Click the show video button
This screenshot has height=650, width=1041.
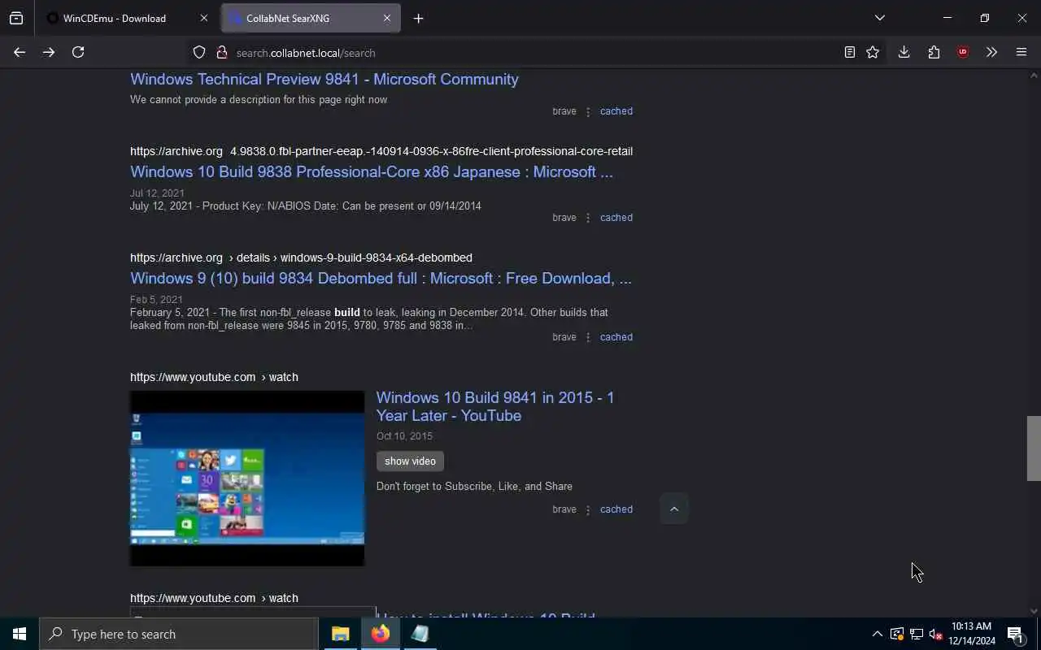click(410, 461)
